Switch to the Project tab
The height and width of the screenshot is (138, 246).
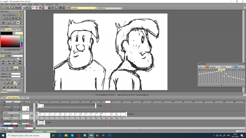point(4,98)
